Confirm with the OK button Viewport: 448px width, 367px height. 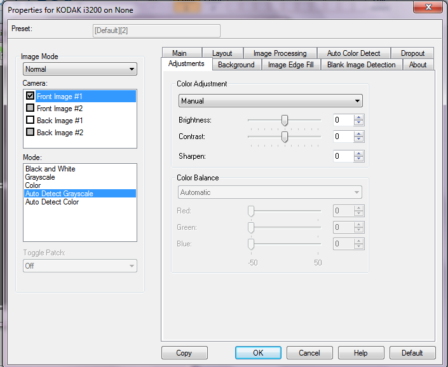coord(258,353)
